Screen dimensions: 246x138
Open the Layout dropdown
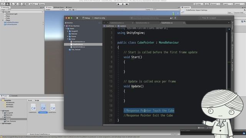point(239,4)
